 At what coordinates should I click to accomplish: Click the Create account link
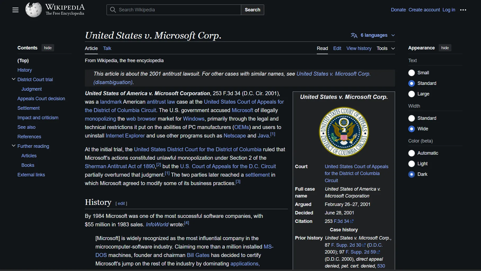tap(424, 10)
